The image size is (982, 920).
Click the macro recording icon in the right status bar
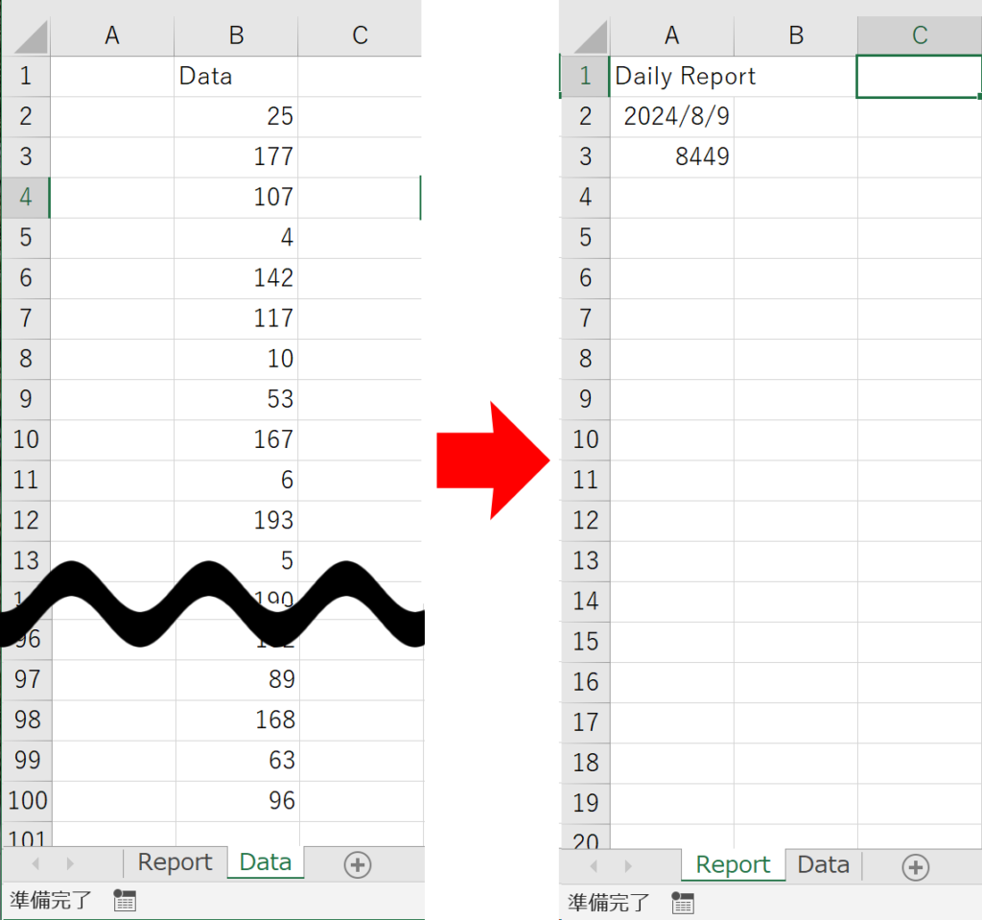point(682,903)
